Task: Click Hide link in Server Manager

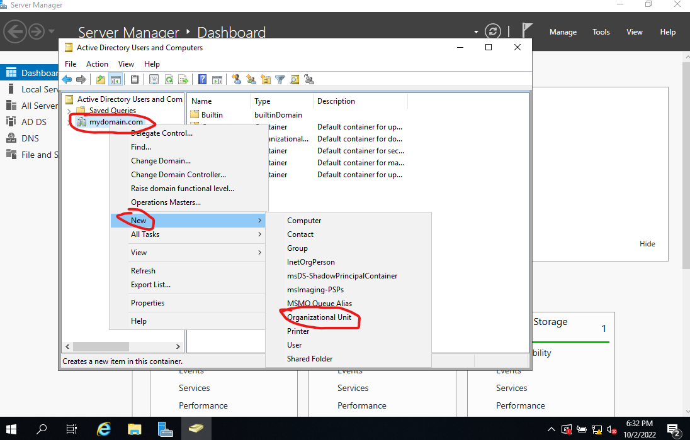Action: coord(647,244)
